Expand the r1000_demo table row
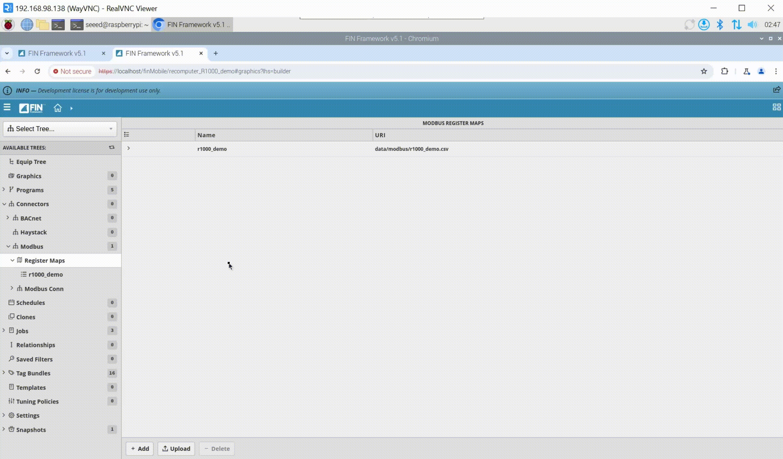 click(x=129, y=148)
